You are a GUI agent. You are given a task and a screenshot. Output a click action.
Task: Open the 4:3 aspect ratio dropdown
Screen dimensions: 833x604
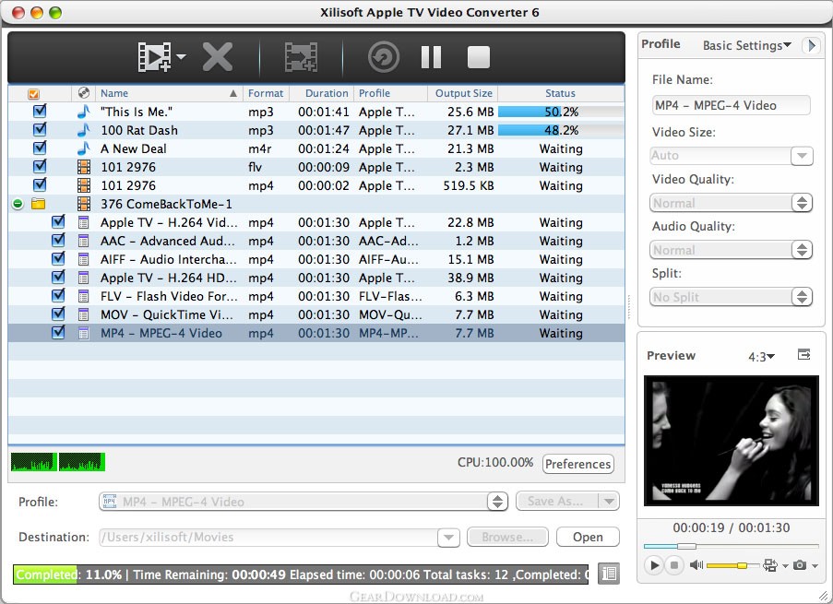(761, 357)
